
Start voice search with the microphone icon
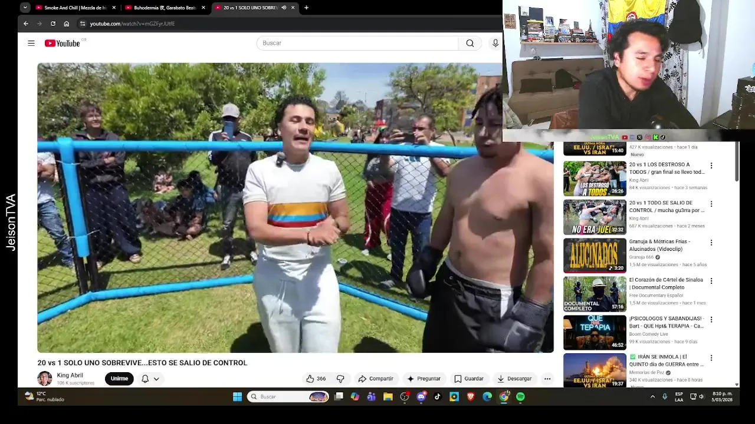(x=495, y=43)
